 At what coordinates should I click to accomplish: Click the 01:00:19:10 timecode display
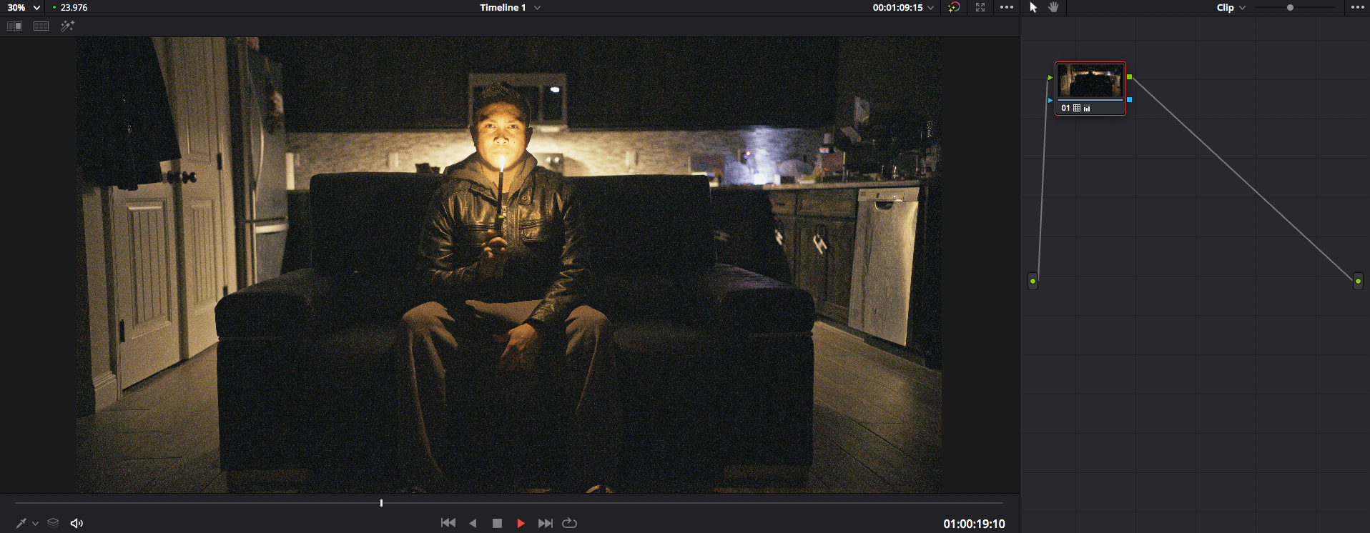tap(974, 524)
